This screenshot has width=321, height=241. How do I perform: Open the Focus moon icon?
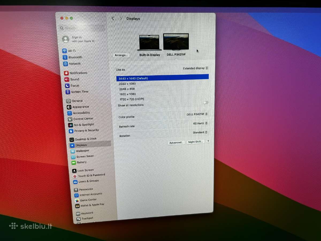pos(67,86)
